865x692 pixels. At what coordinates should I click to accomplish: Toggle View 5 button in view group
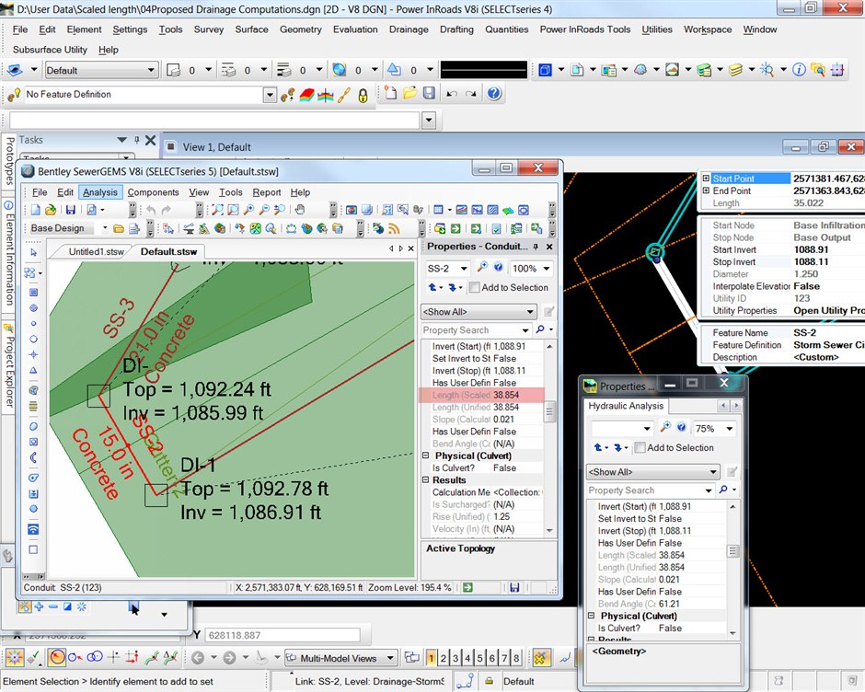480,658
